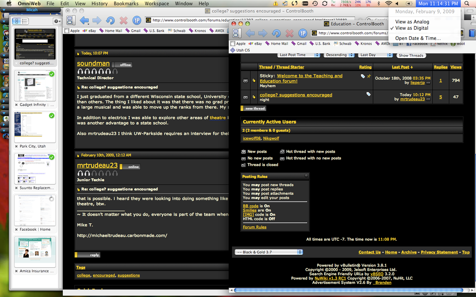
Task: Click Gmail bookmark in Education window
Action: point(299,44)
